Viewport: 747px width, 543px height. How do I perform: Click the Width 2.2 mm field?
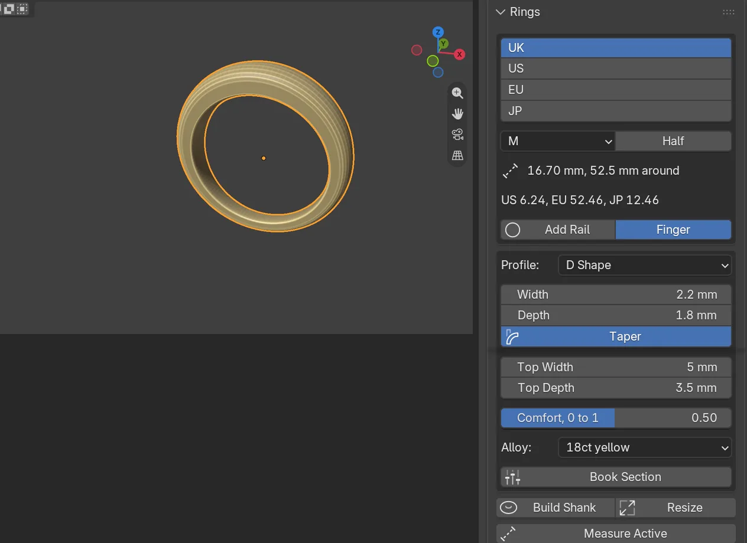pyautogui.click(x=616, y=295)
